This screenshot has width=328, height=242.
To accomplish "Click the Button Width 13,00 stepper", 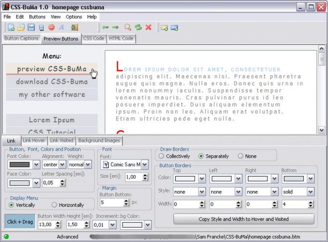I will (58, 225).
